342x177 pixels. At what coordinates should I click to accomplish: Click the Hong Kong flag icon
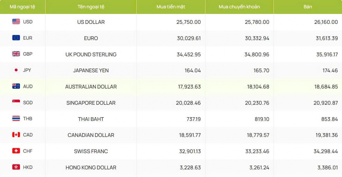pos(16,167)
